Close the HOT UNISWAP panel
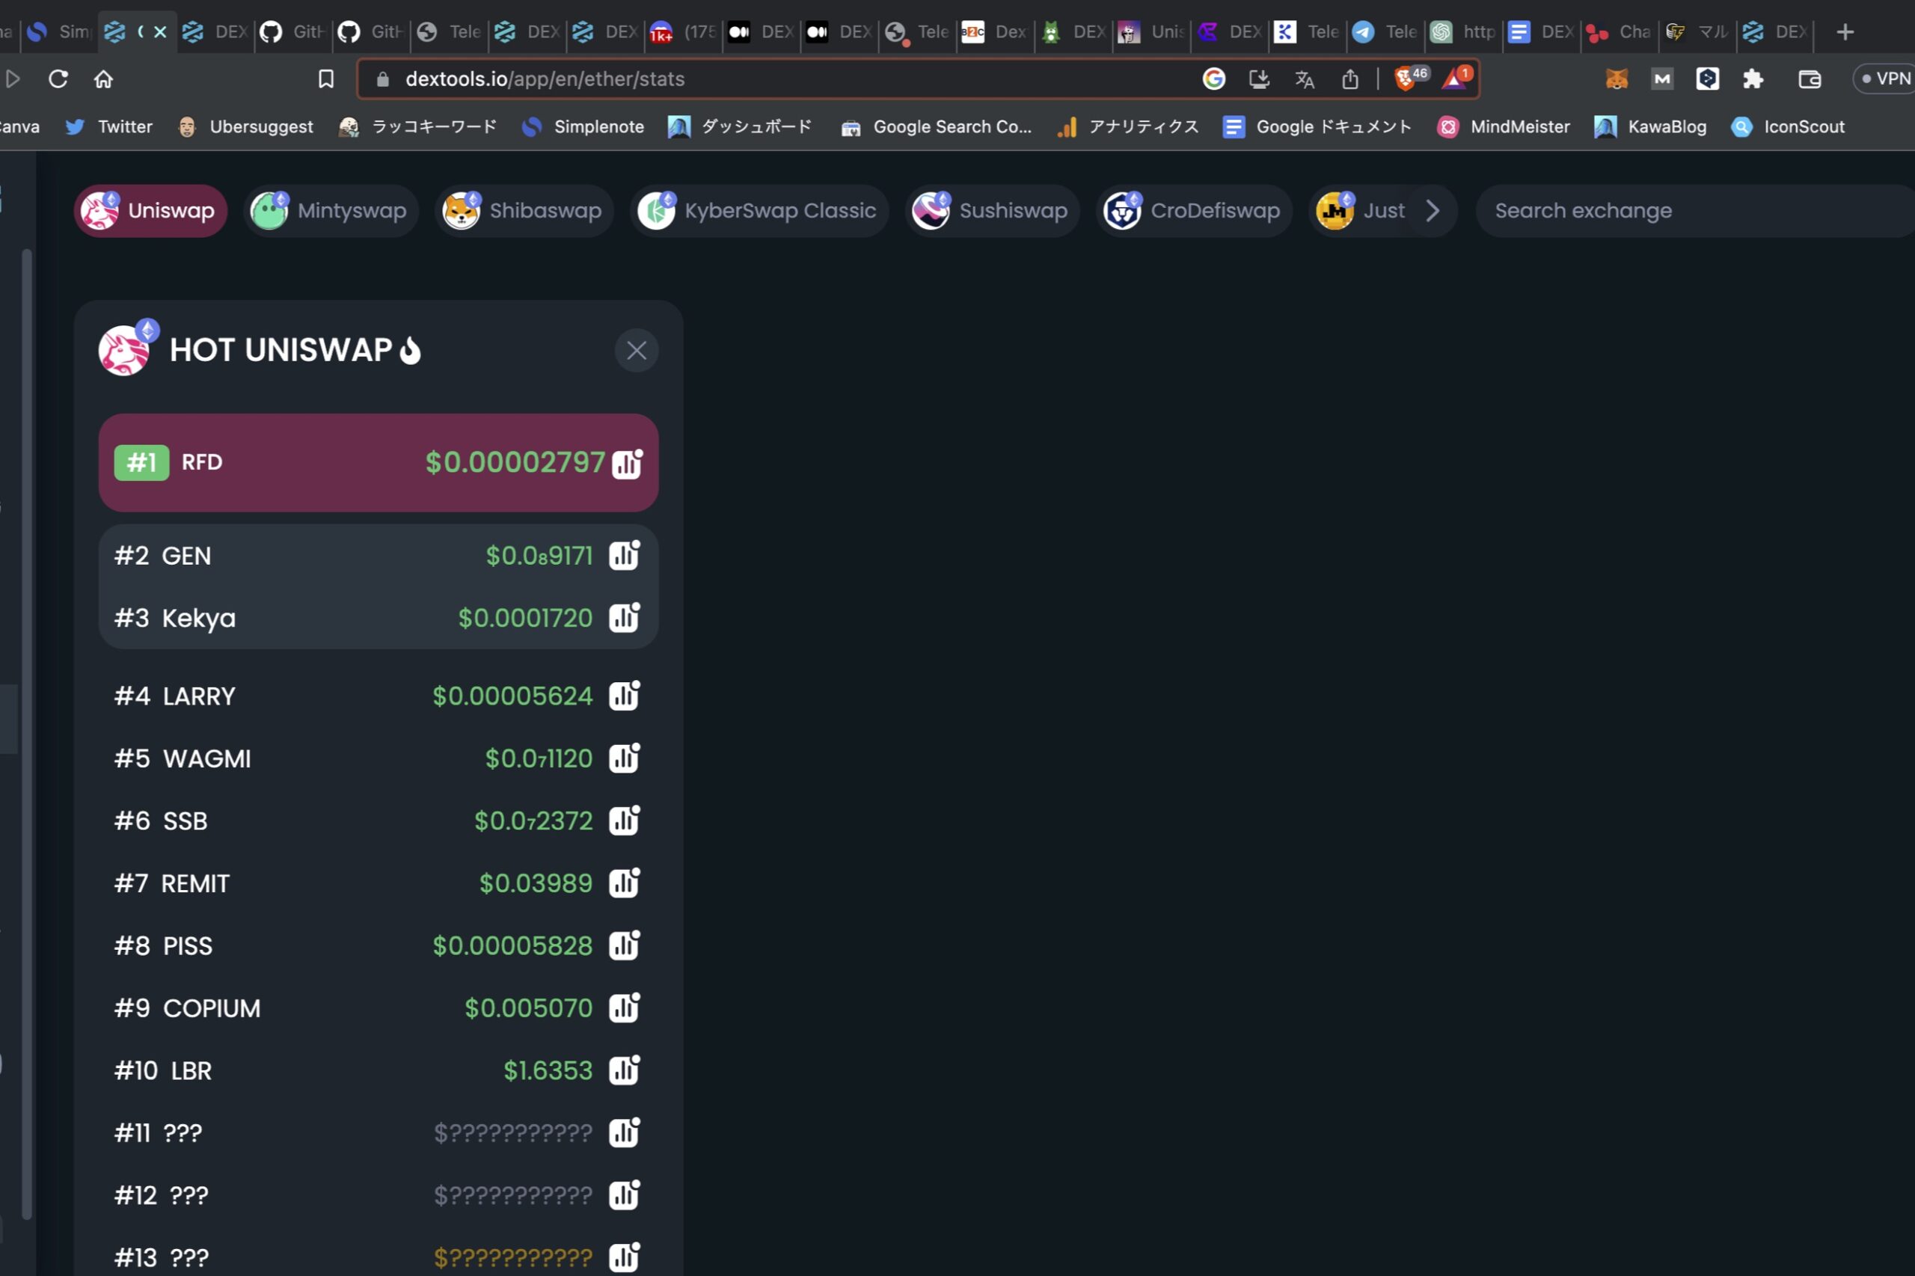 tap(636, 350)
